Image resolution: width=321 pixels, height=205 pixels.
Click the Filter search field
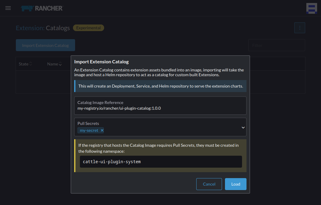coord(276,45)
